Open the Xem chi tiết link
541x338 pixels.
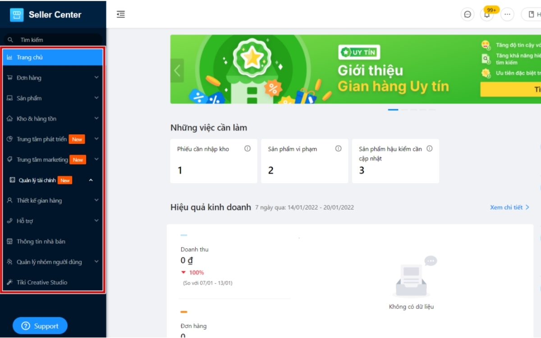coord(510,207)
